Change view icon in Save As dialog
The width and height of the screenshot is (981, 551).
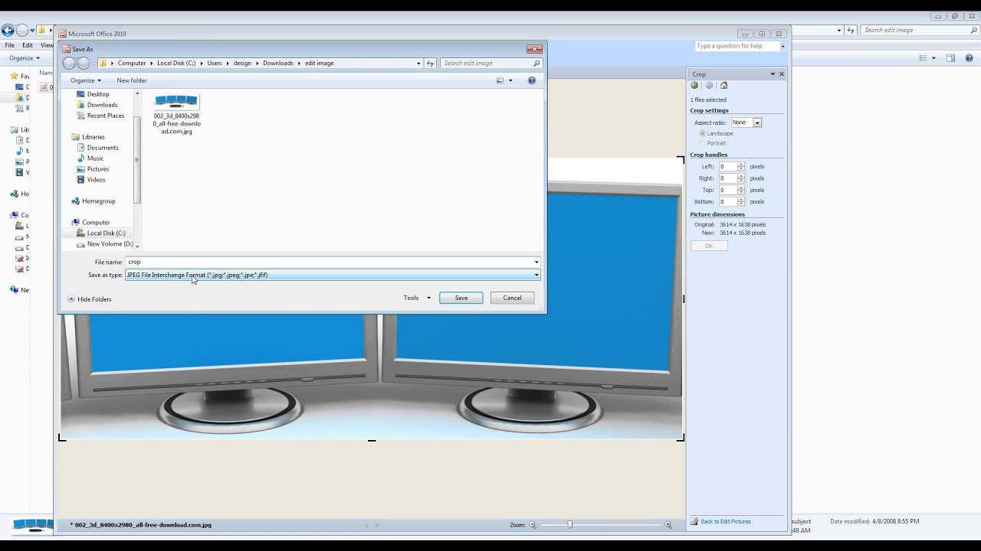click(500, 80)
